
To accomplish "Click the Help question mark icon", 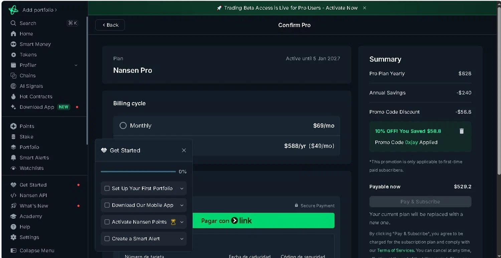I will point(13,227).
